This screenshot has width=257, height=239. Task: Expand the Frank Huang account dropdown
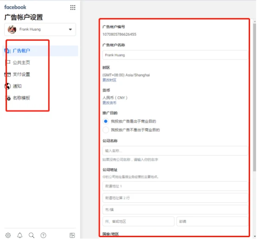[71, 30]
